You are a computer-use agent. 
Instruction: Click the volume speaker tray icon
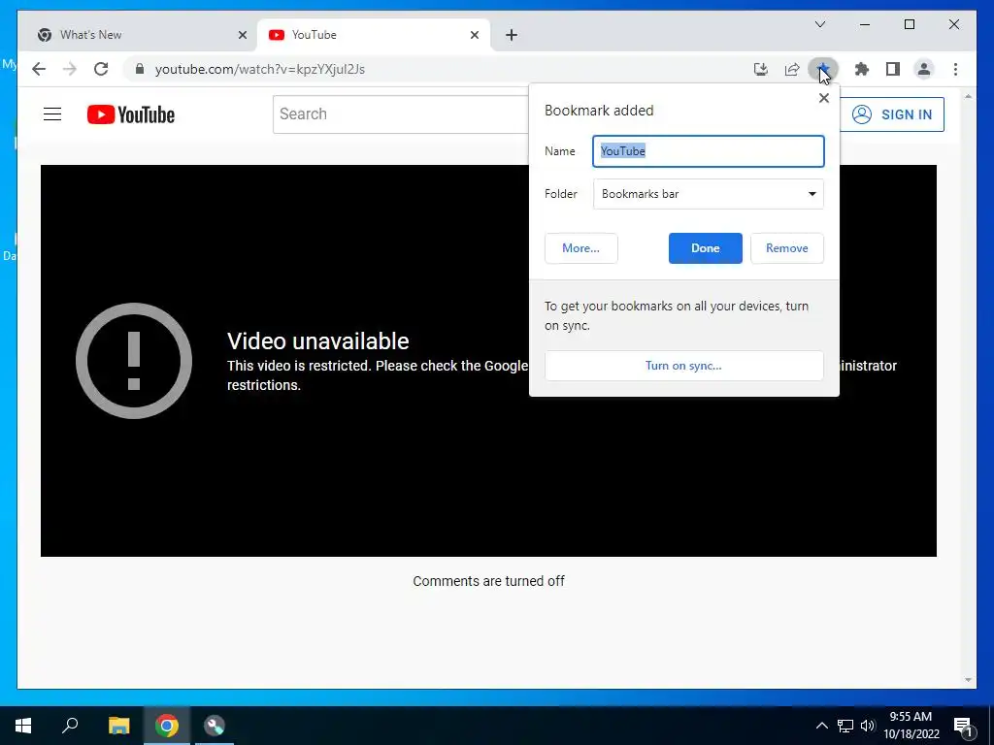click(x=867, y=726)
